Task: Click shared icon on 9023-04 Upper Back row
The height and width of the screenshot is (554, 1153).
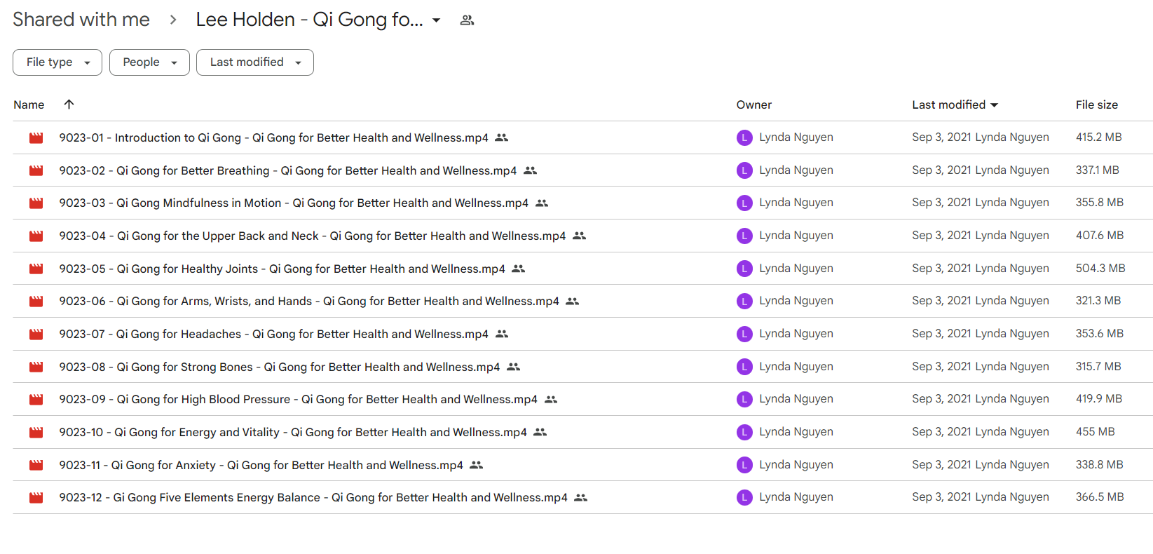Action: click(579, 236)
